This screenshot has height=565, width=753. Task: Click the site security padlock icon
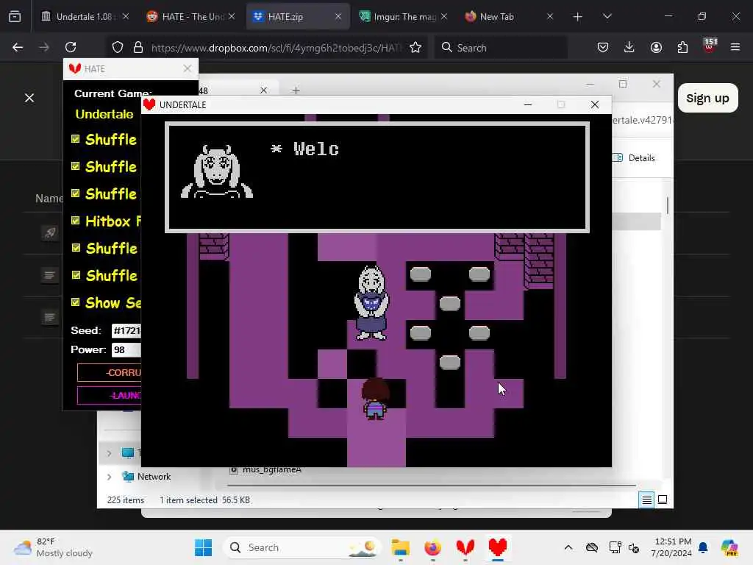138,47
